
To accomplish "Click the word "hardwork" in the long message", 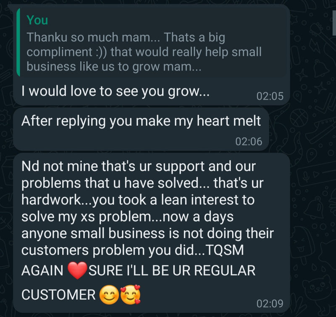I will pyautogui.click(x=52, y=200).
